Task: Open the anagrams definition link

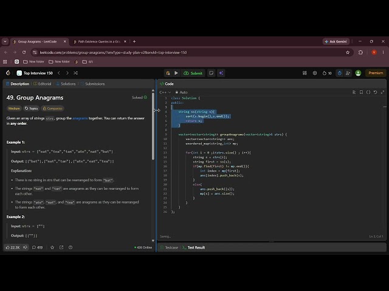Action: point(80,118)
